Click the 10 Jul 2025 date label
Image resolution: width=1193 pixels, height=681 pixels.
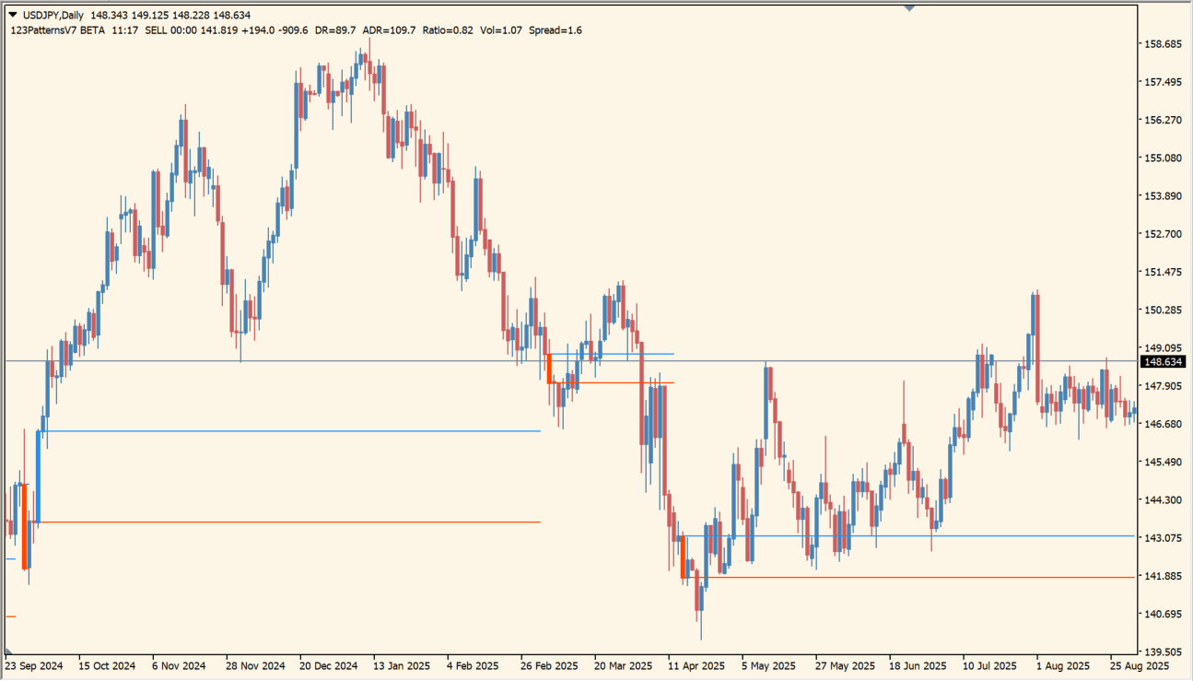tap(991, 665)
